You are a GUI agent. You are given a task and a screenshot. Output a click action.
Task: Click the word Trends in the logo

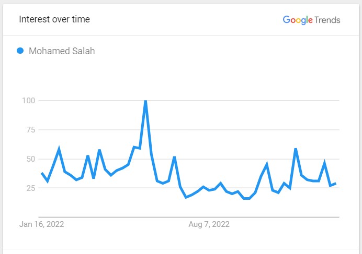327,20
